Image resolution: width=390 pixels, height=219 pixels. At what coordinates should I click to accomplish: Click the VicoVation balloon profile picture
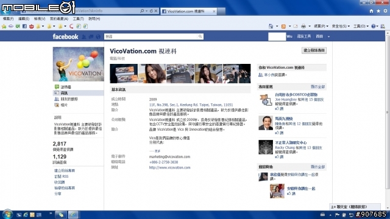79,64
